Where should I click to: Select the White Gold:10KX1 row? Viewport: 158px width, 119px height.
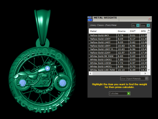click(118, 59)
